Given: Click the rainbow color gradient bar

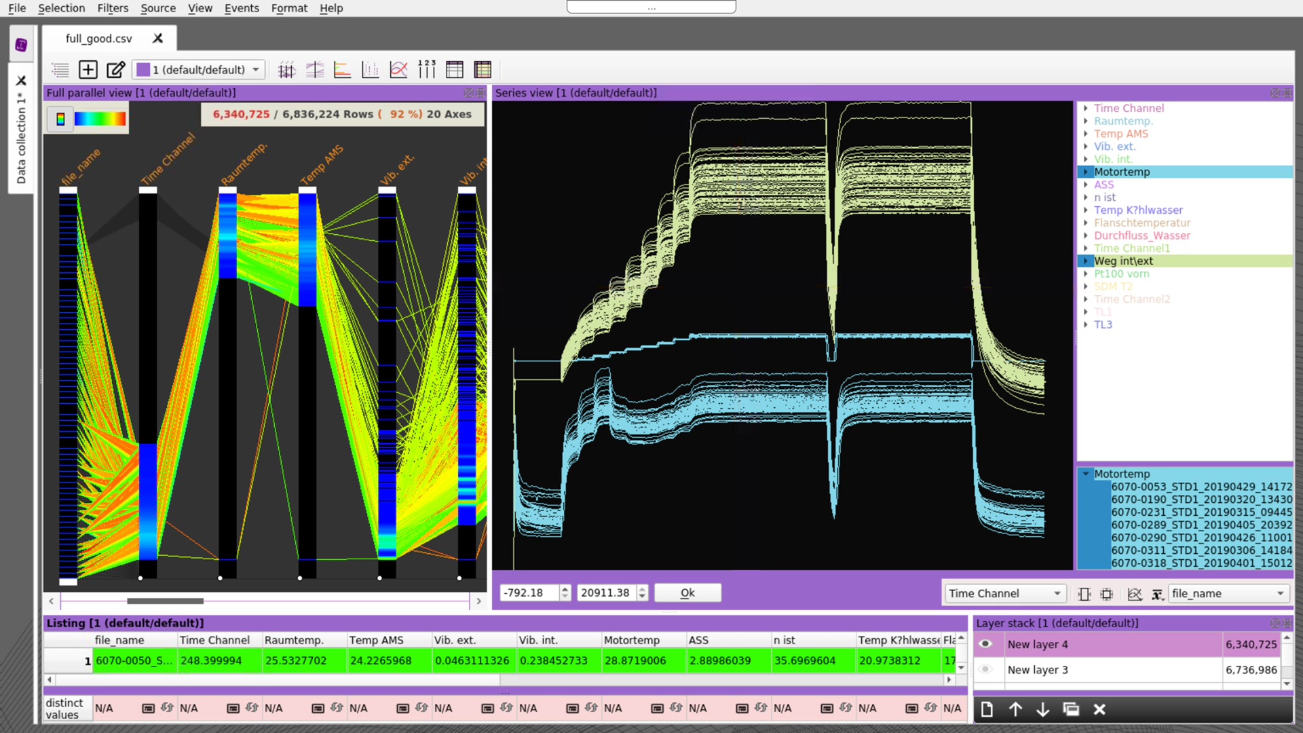Looking at the screenshot, I should coord(100,119).
